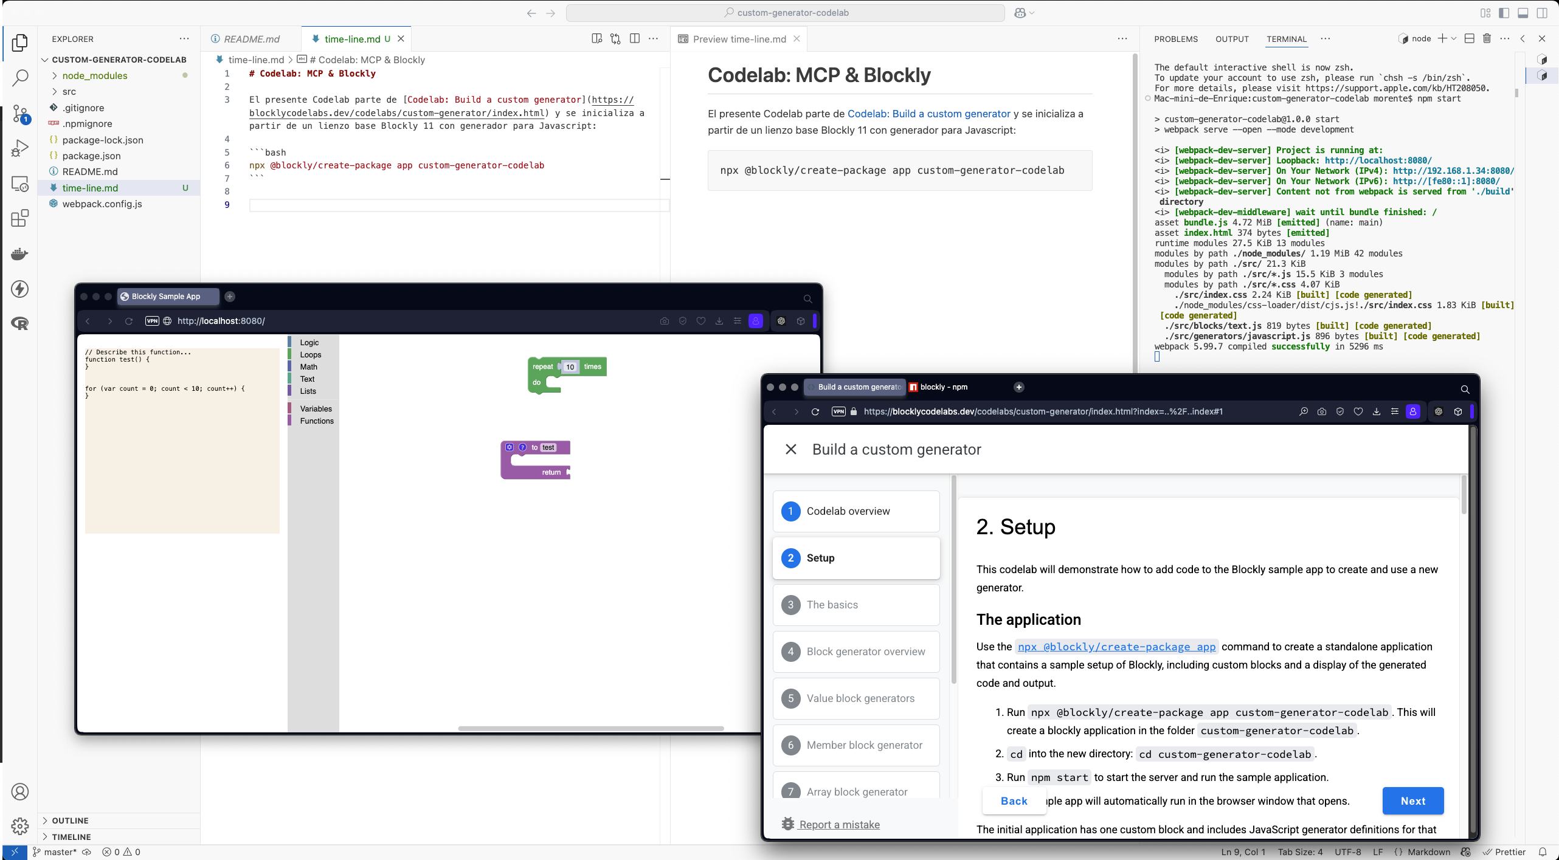Click the number 10 field in repeat block
Viewport: 1559px width, 860px height.
[570, 366]
